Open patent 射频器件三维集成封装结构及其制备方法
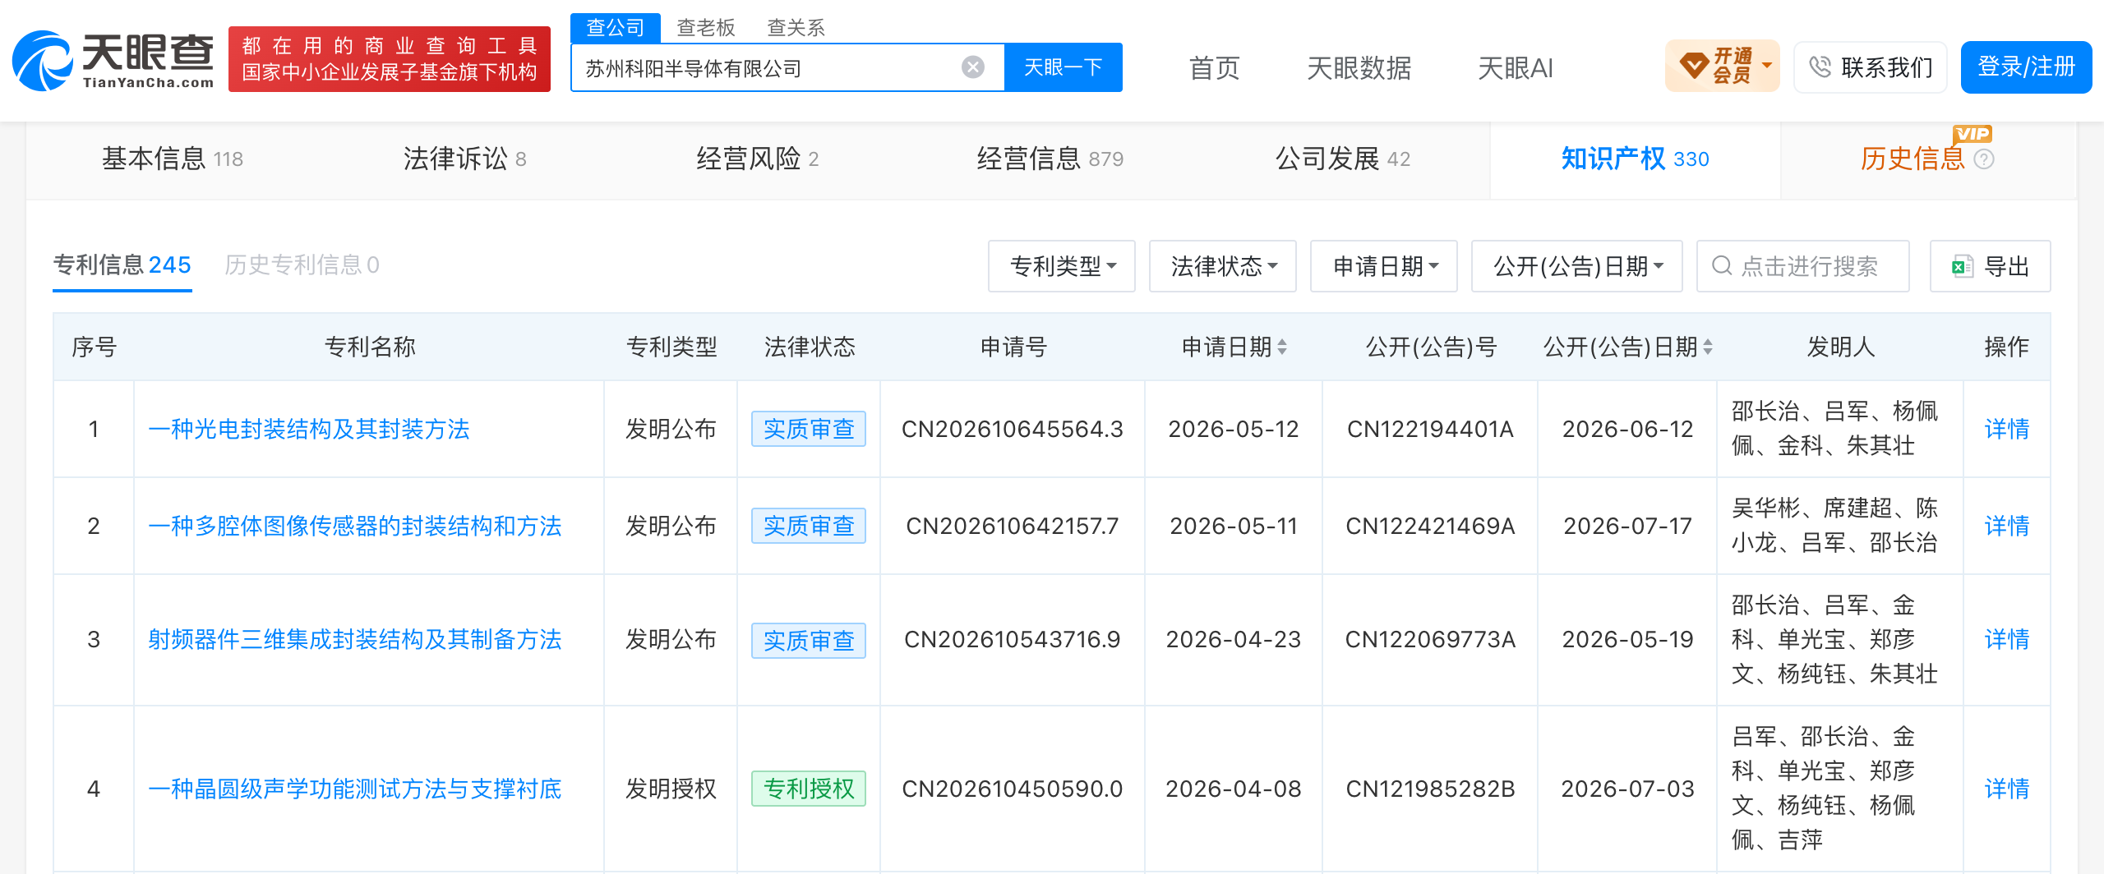This screenshot has height=874, width=2104. [355, 639]
